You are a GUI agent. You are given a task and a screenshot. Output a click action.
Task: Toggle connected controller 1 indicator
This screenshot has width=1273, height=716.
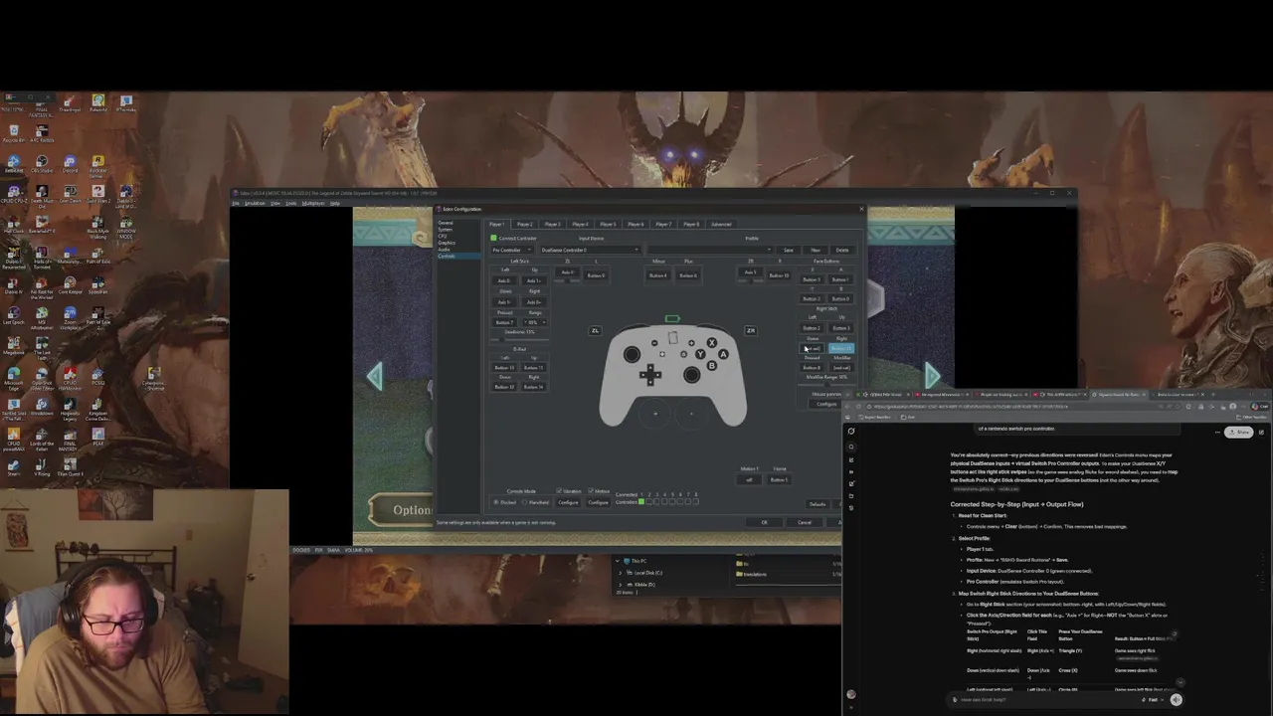click(x=641, y=502)
